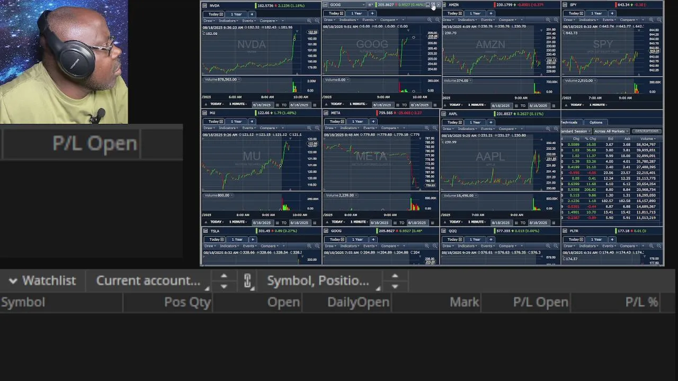The width and height of the screenshot is (678, 381).
Task: Open NVDA end date calendar icon
Action: (x=315, y=105)
